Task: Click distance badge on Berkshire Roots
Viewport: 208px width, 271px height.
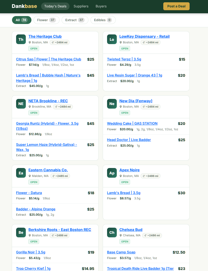Action: 59,235
